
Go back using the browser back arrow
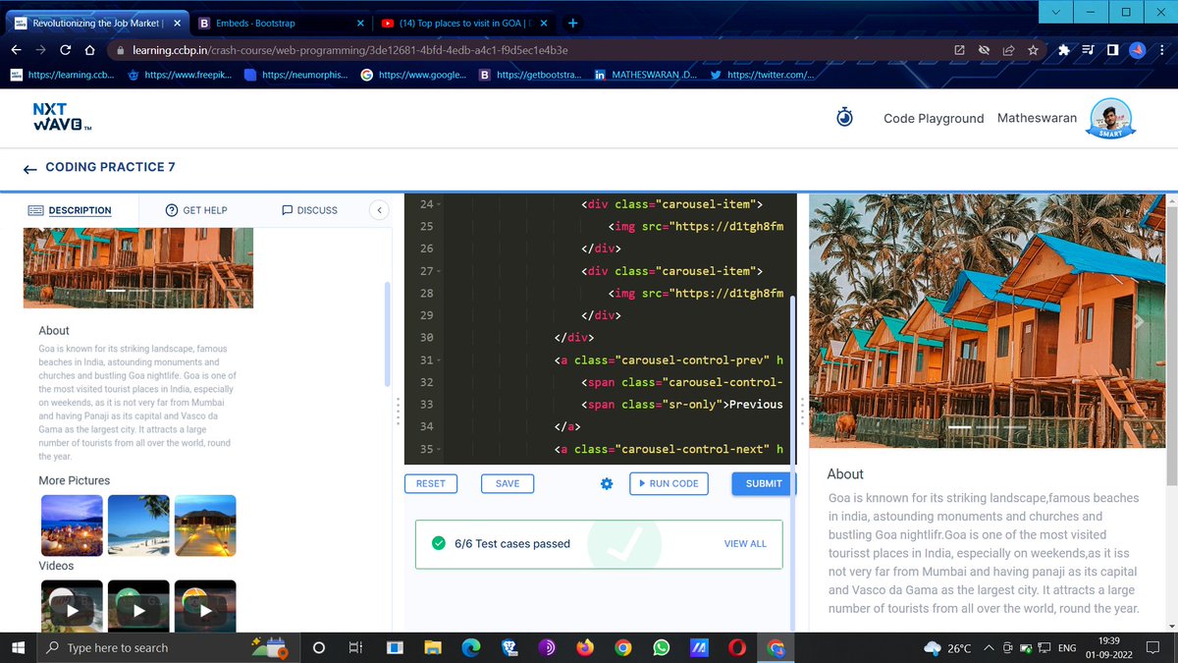point(17,50)
